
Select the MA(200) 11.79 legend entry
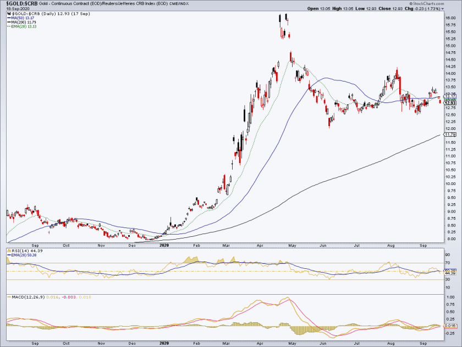pyautogui.click(x=21, y=22)
